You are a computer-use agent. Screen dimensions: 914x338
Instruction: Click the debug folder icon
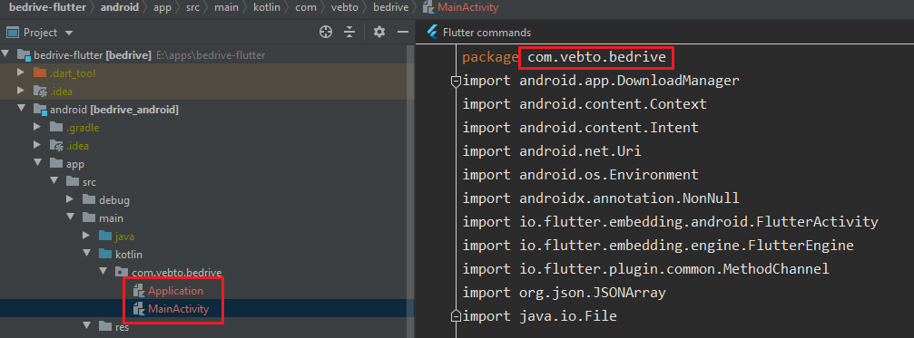[x=89, y=200]
